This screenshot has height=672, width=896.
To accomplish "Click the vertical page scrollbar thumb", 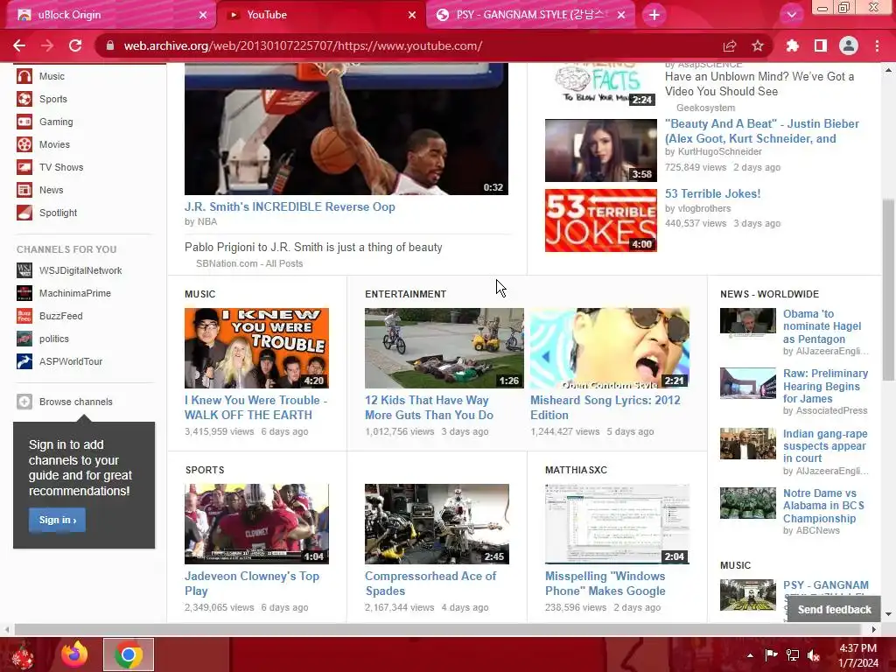I will pyautogui.click(x=888, y=289).
